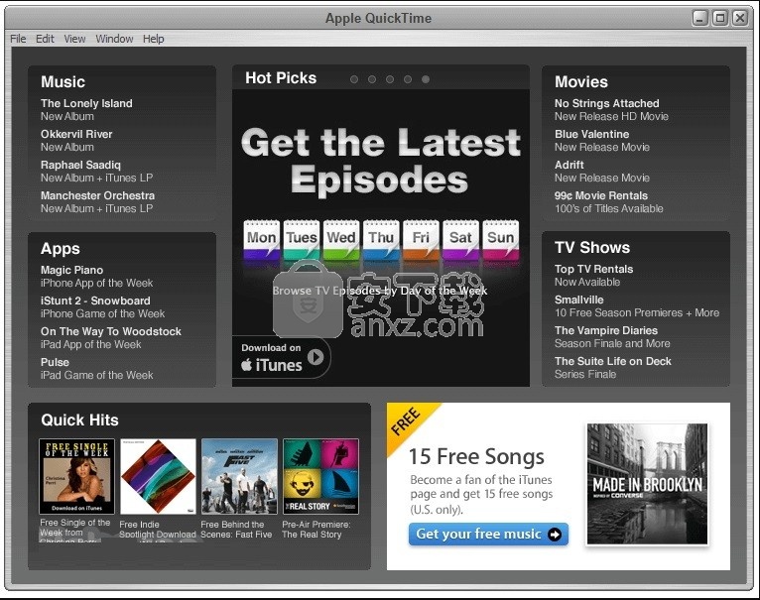Select the second Hot Picks page dot
760x600 pixels.
(x=372, y=79)
